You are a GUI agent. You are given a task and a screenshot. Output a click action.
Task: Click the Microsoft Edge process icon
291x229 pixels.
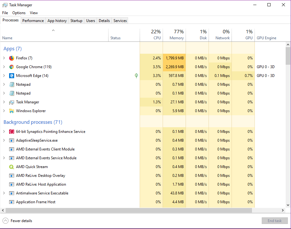(x=12, y=76)
